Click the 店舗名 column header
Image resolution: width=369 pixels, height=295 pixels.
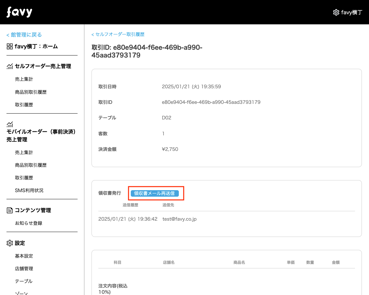tap(169, 262)
